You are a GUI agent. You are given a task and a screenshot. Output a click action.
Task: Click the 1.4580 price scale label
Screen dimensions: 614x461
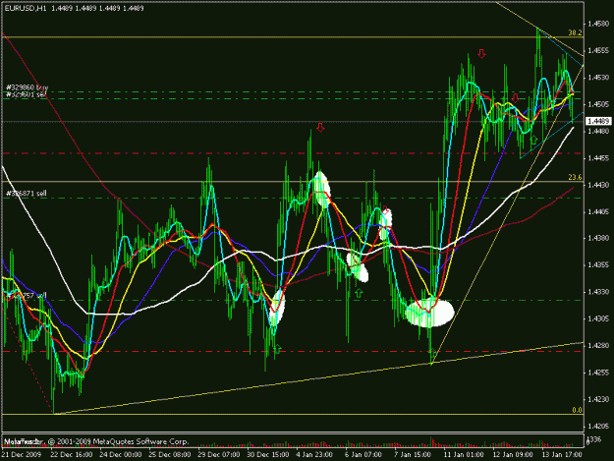tap(598, 25)
